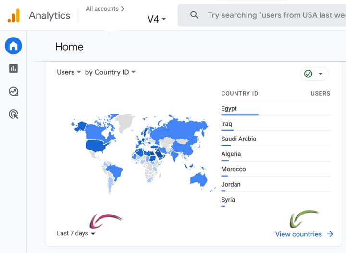Screen dimensions: 346x253
Task: Click Australia on the world map
Action: [198, 179]
